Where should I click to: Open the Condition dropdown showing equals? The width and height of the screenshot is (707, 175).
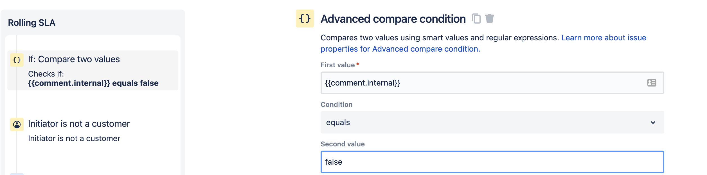point(478,122)
